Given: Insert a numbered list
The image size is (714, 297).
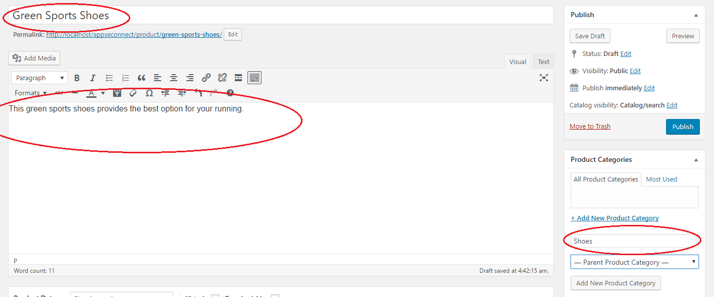Looking at the screenshot, I should [x=125, y=78].
